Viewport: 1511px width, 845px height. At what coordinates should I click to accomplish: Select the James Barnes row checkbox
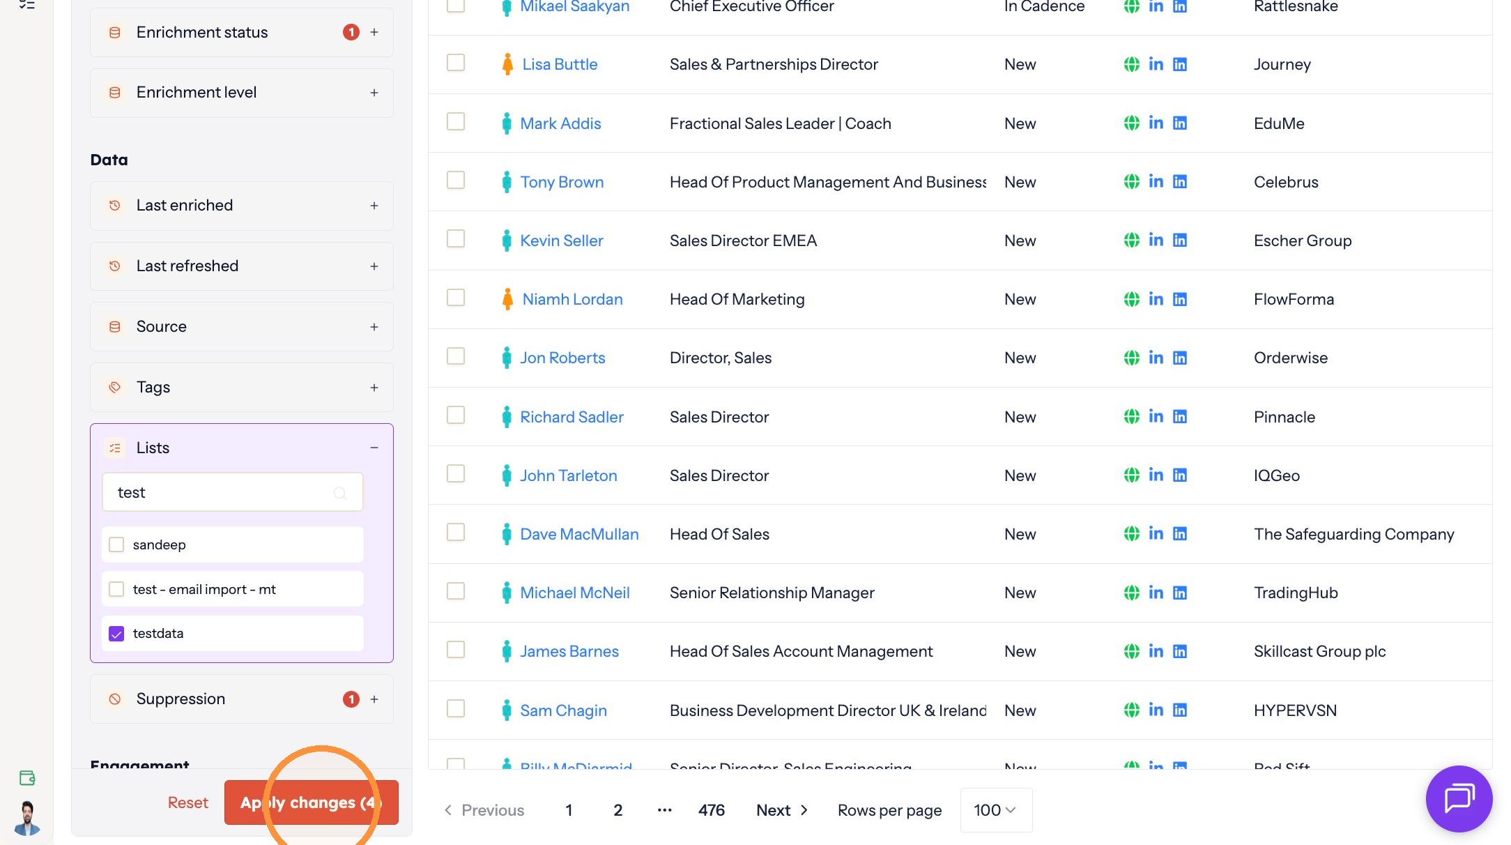click(456, 650)
